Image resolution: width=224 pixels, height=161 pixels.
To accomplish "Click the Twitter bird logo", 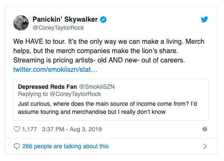I will tap(204, 20).
